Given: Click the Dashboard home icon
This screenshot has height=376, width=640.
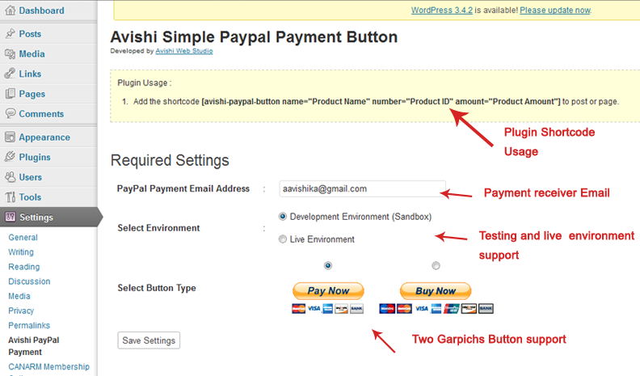Looking at the screenshot, I should [x=11, y=11].
